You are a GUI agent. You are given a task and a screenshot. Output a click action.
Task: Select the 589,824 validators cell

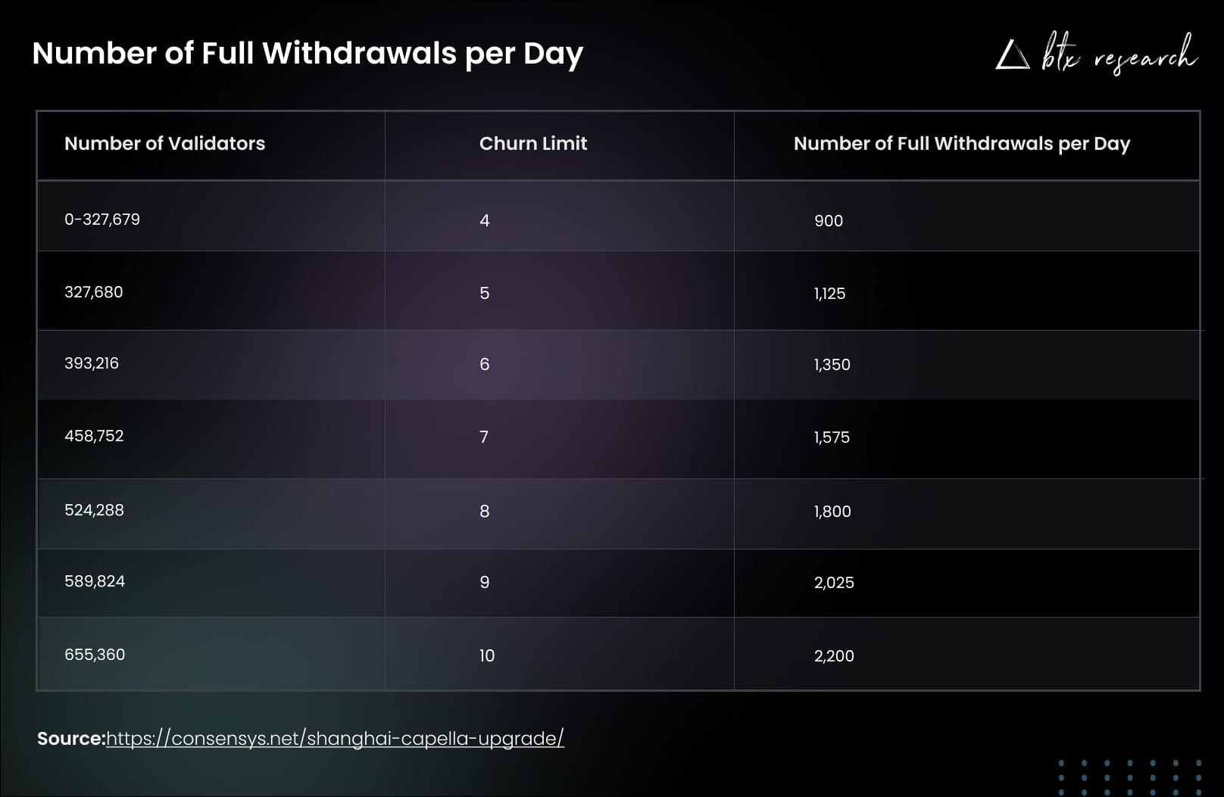(x=95, y=581)
